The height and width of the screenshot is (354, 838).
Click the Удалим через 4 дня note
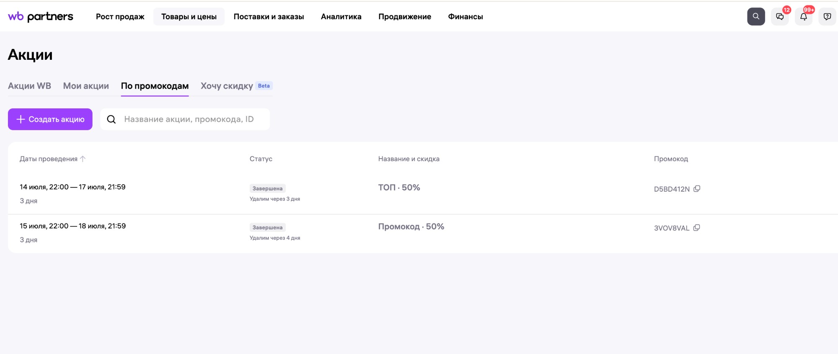point(275,238)
